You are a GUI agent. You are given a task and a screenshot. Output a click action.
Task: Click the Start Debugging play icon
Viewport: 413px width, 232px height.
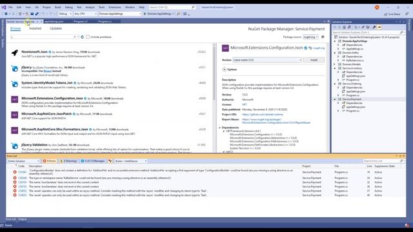pyautogui.click(x=145, y=14)
